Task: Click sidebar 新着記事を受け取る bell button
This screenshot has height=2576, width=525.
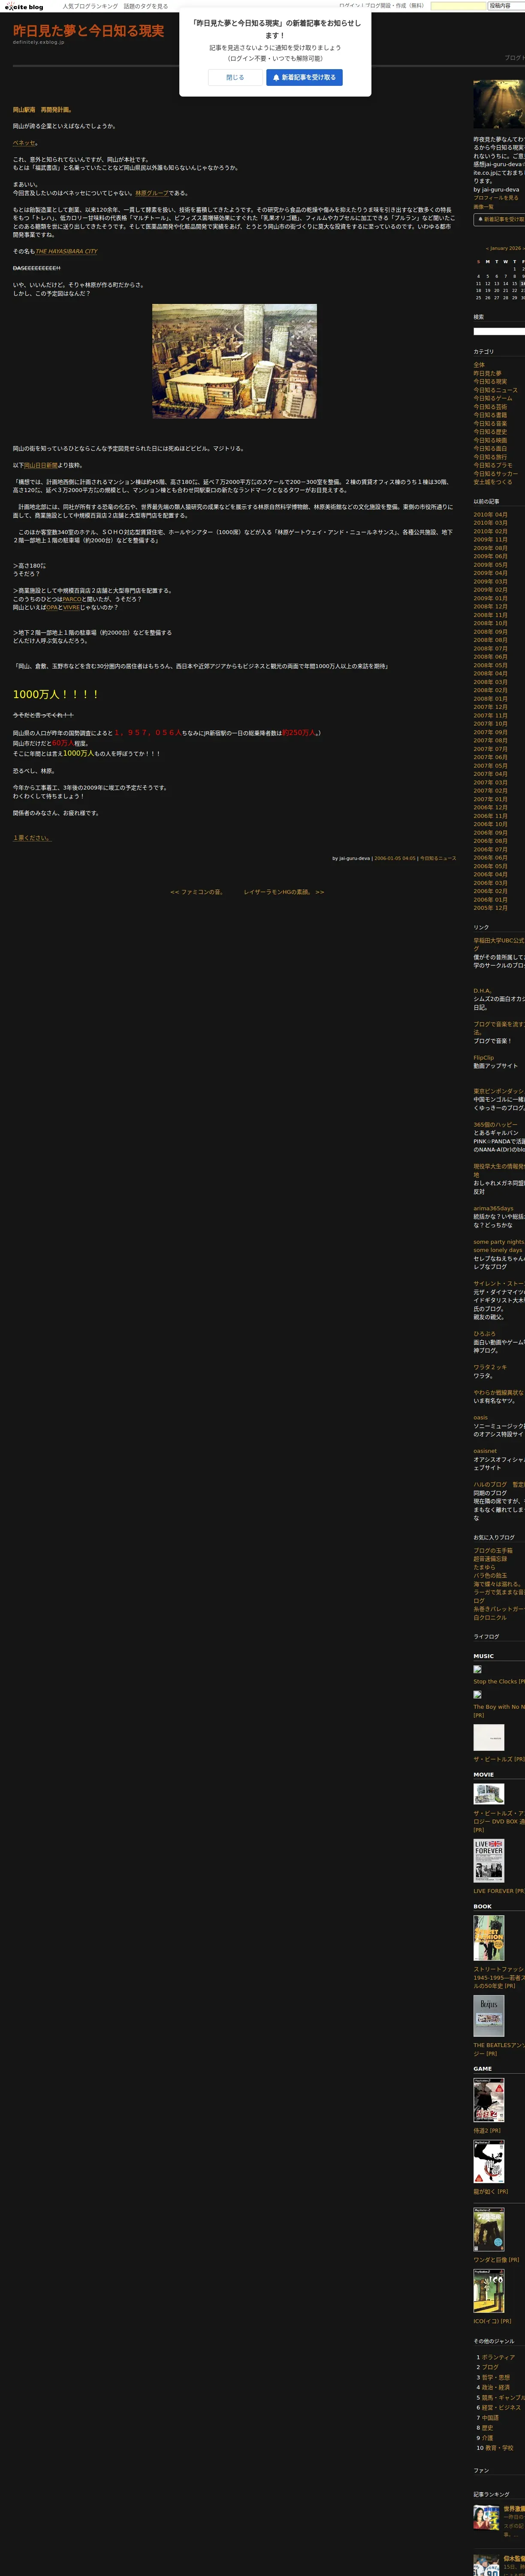Action: [499, 219]
